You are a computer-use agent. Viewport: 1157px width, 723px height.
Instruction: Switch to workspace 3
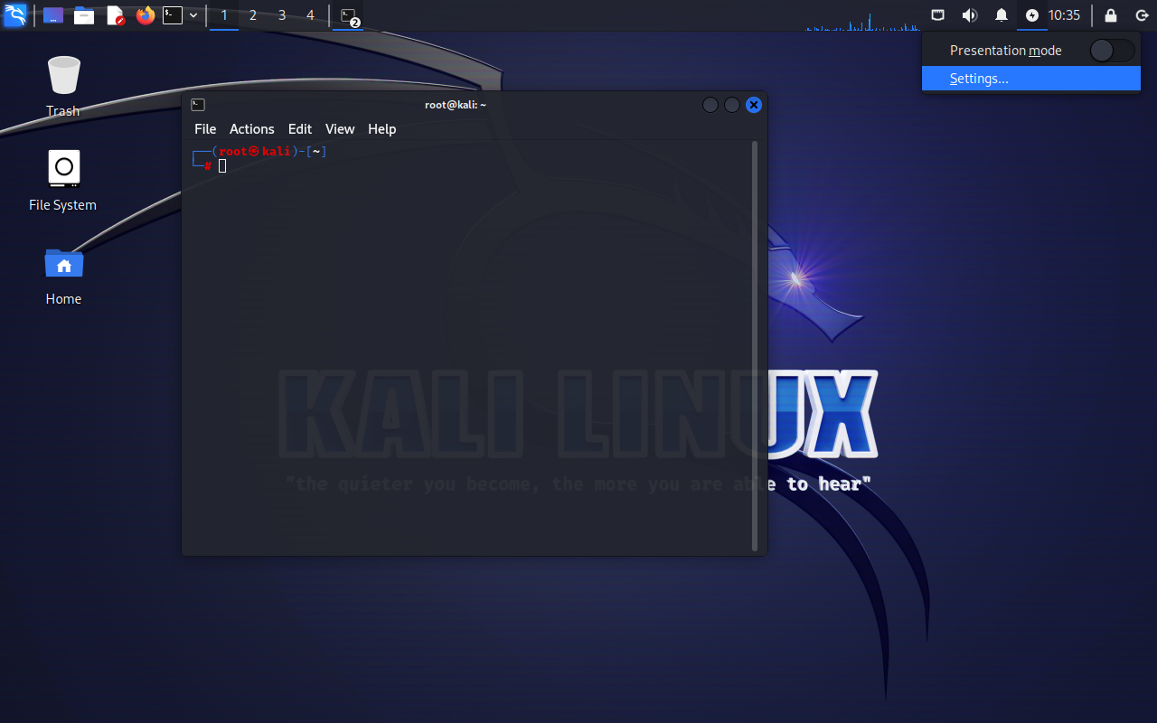pos(282,15)
